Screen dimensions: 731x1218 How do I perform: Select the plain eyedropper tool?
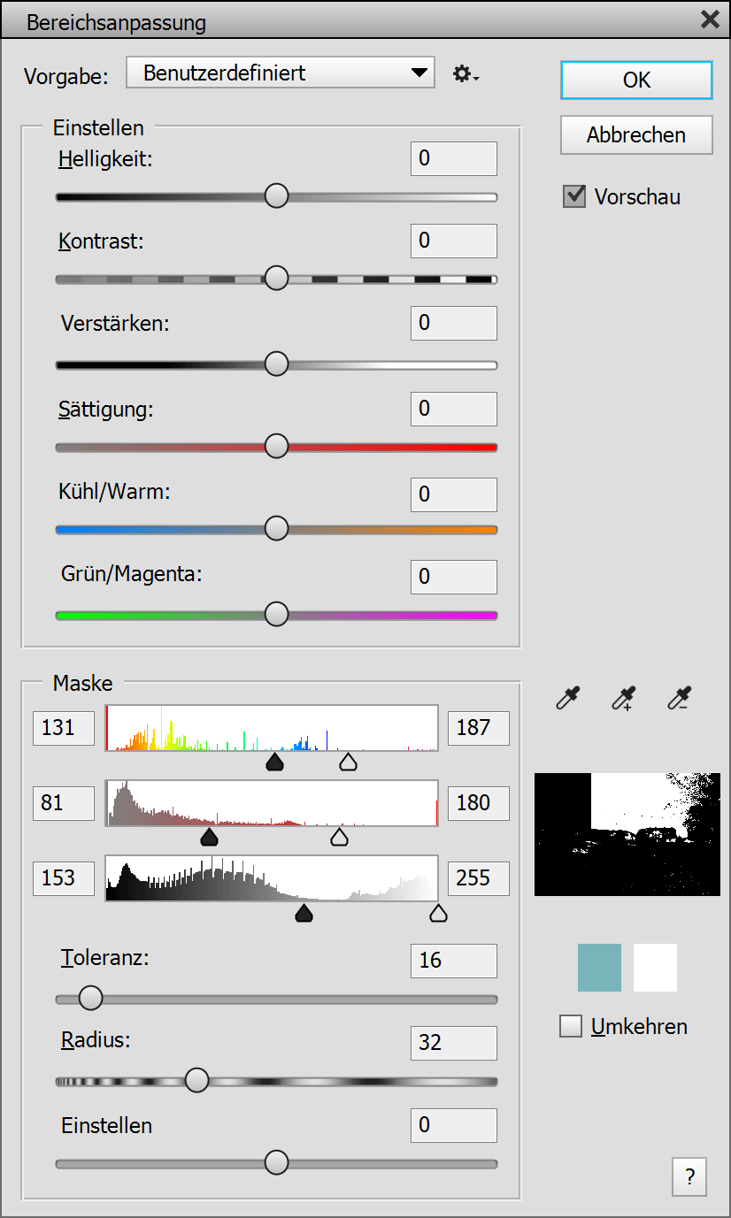pyautogui.click(x=566, y=700)
